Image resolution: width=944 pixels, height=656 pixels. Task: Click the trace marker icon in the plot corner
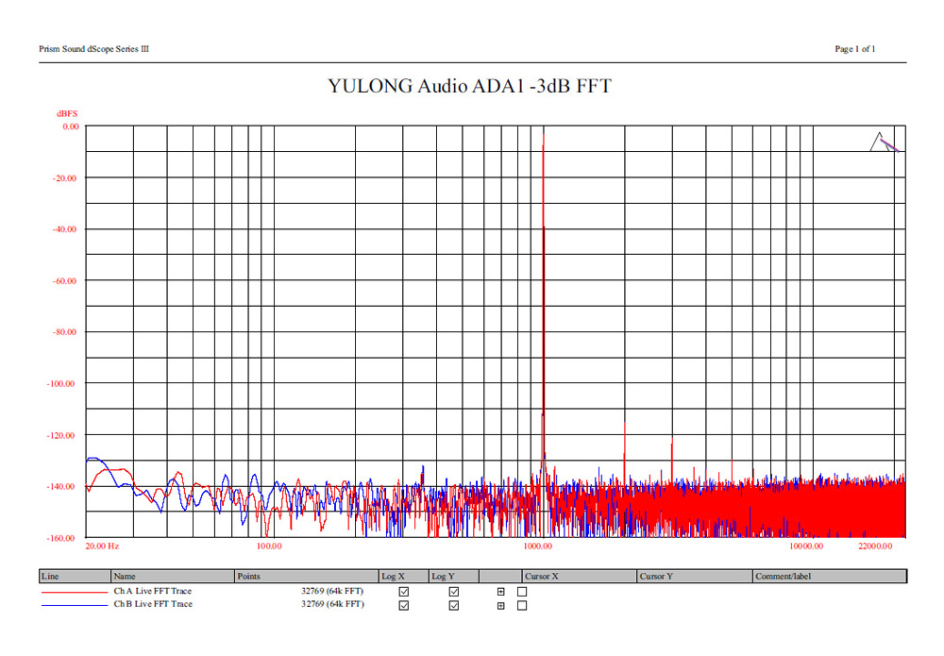click(x=885, y=142)
